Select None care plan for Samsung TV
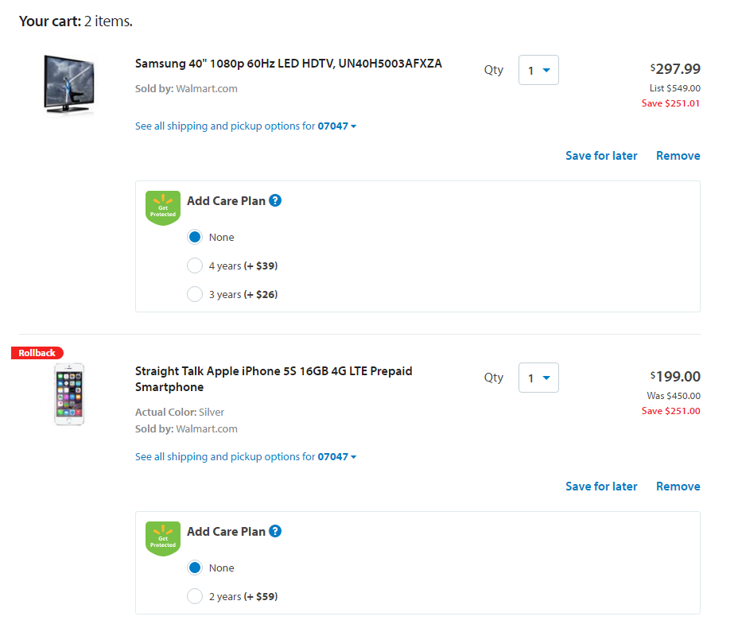 tap(195, 237)
